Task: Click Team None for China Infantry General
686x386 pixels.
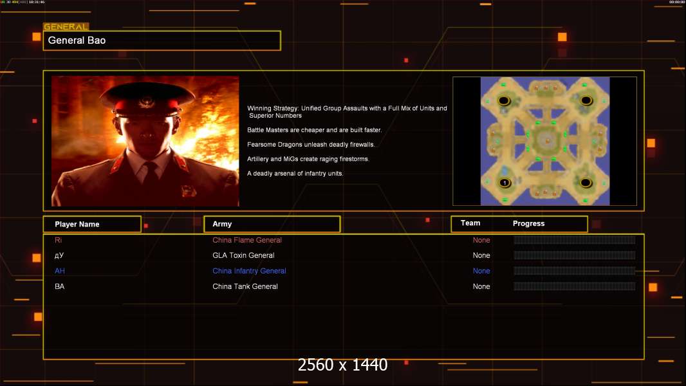Action: click(481, 271)
